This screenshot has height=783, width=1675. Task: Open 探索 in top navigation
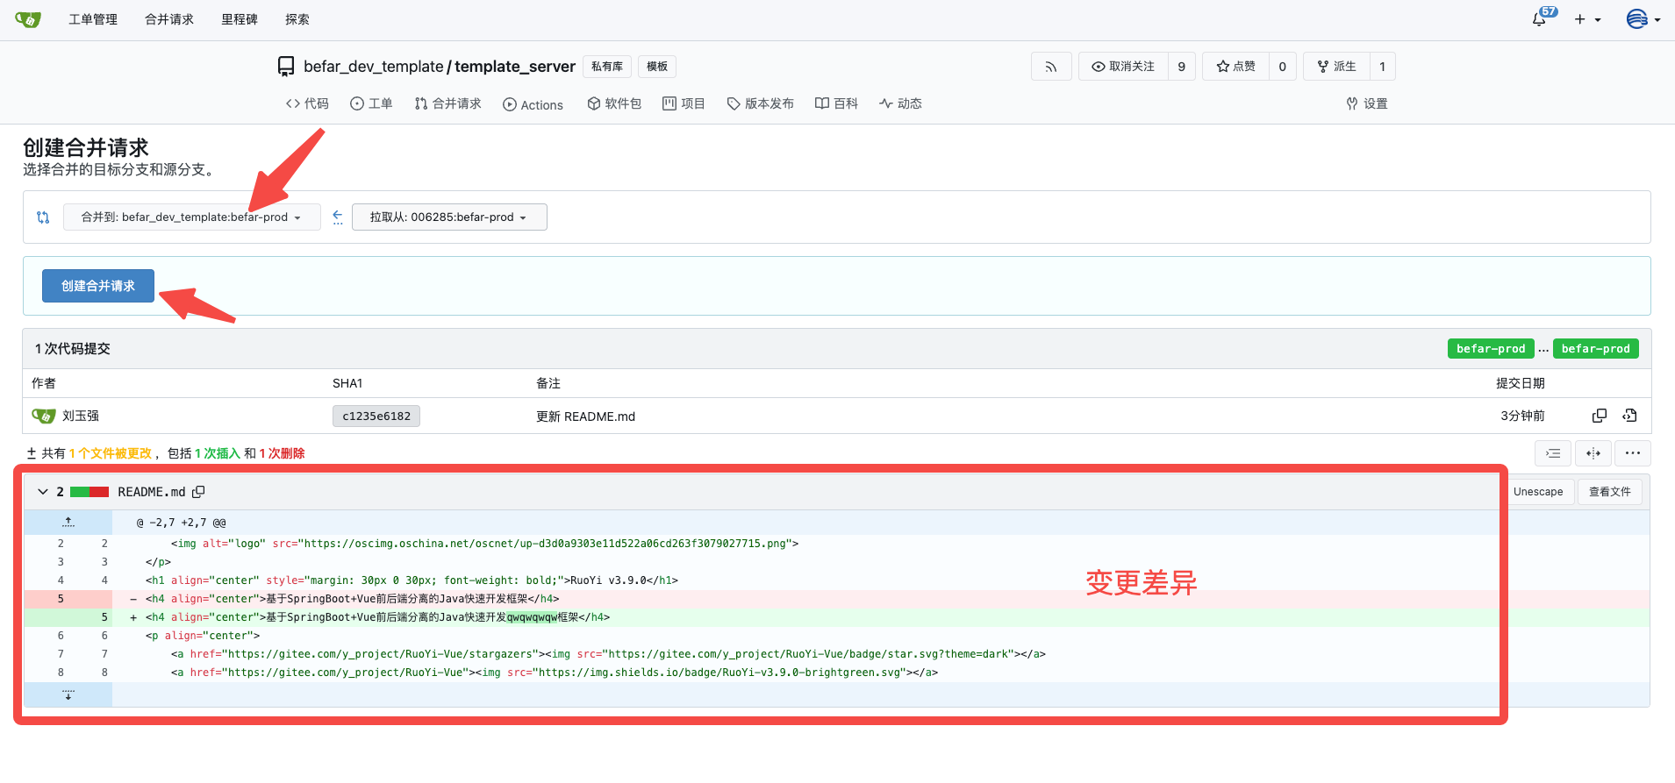pos(297,19)
